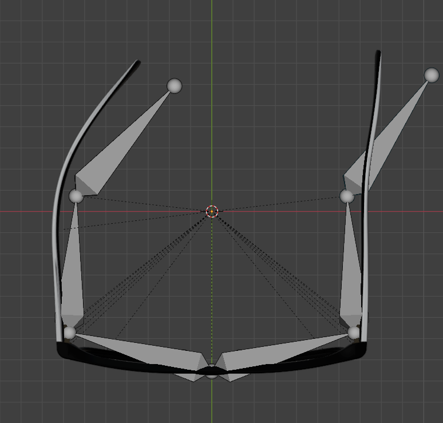This screenshot has height=423, width=443.
Task: Click the 3D cursor at the viewport center
Action: point(212,211)
